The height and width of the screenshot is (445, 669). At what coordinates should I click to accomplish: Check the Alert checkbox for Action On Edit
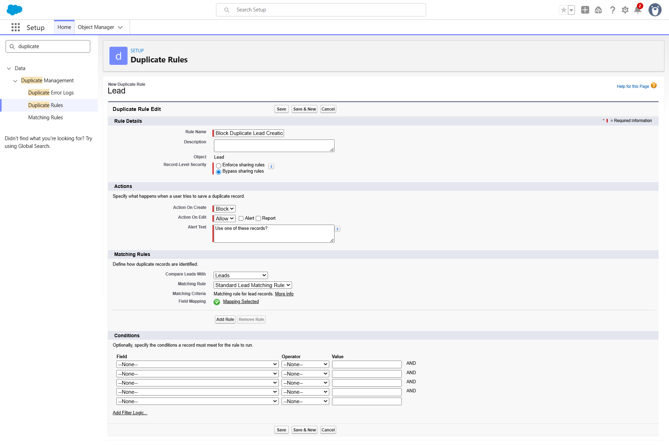pyautogui.click(x=241, y=218)
